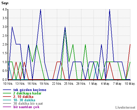Viewport: 137px width, 110px height.
Task: Click the red legend line swatch
Action: 7,97
